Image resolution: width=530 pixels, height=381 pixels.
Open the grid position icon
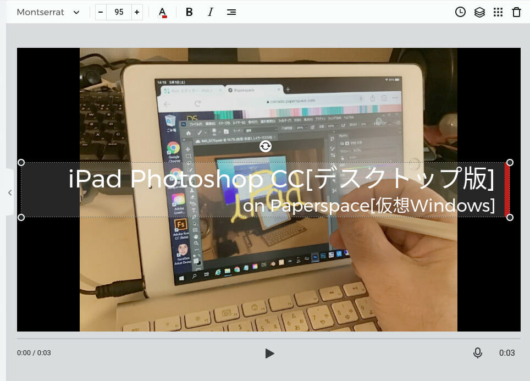498,12
